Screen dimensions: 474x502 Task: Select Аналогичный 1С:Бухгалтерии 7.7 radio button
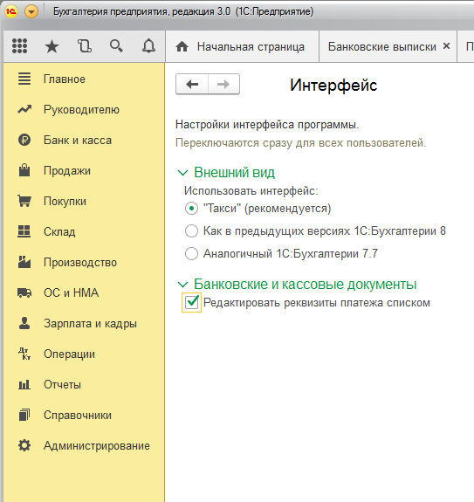click(x=191, y=253)
